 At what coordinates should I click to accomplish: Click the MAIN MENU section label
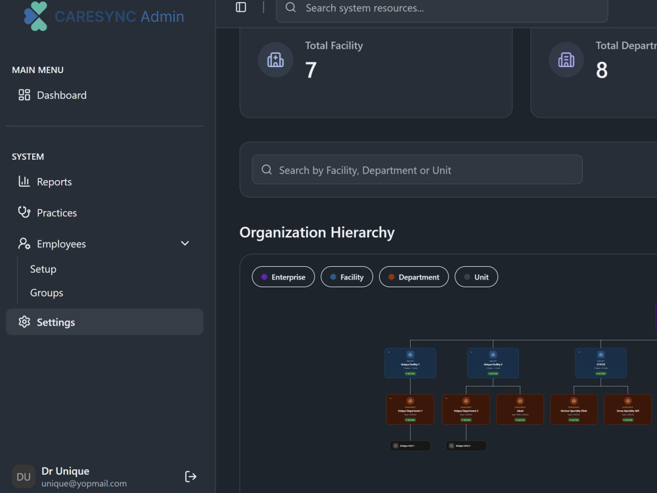[37, 70]
